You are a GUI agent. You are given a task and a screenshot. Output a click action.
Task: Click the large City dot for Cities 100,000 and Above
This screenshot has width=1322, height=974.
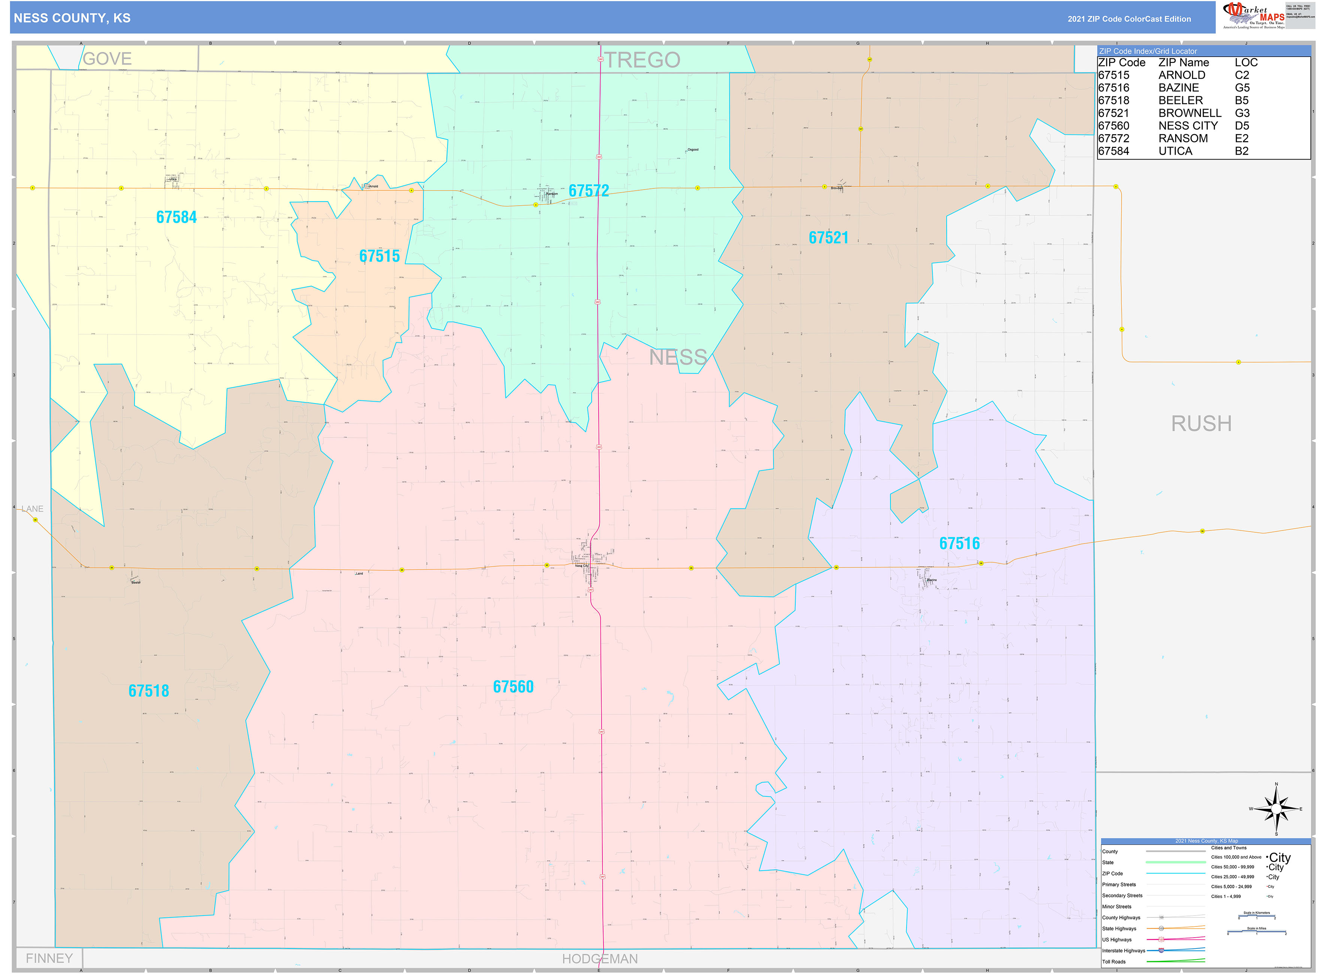pos(1268,858)
